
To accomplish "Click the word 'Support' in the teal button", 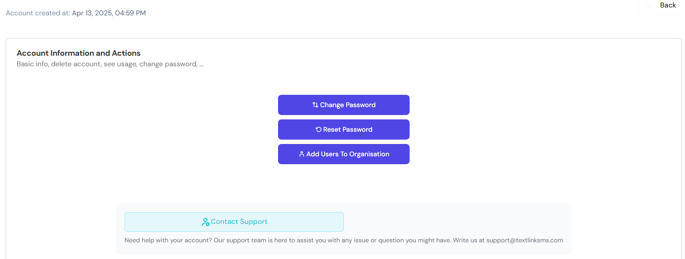I will (253, 222).
